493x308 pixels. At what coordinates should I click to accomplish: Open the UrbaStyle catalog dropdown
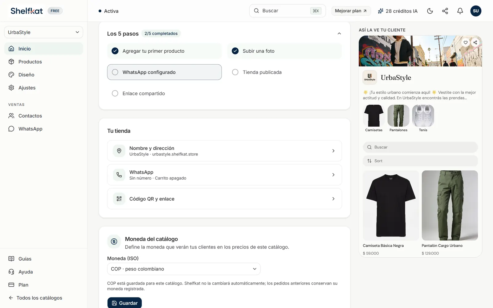click(43, 32)
